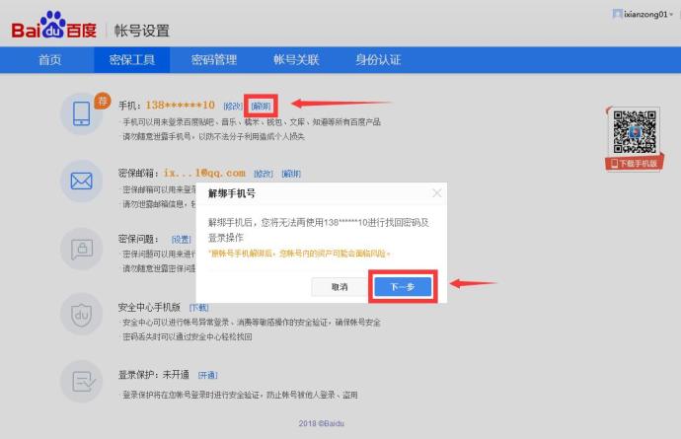Go to the 身份认证 tab
The width and height of the screenshot is (681, 439).
(x=378, y=60)
